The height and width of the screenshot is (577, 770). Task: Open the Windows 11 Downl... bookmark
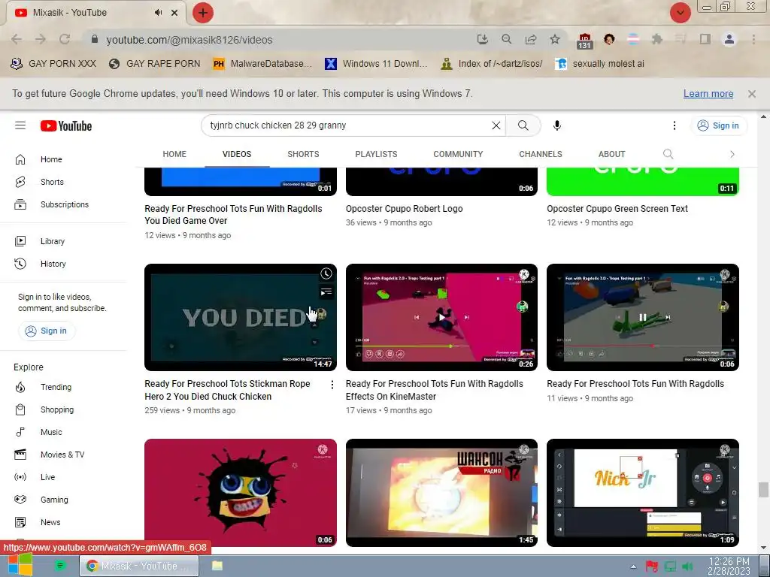tap(376, 64)
